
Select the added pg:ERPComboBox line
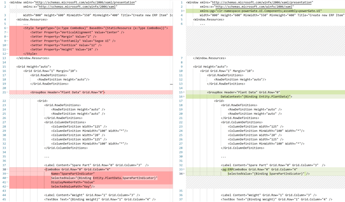click(266, 169)
